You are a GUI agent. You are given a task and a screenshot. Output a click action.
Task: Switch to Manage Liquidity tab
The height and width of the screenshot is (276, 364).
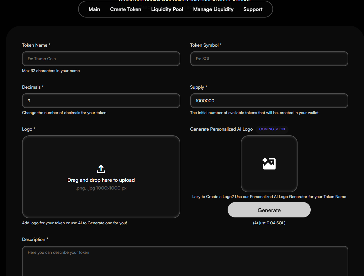(x=213, y=9)
